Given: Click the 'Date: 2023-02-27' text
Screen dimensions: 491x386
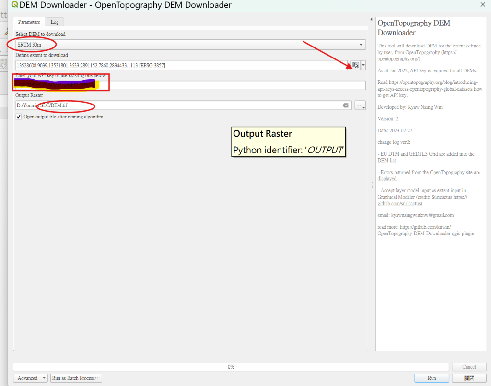Looking at the screenshot, I should [x=395, y=130].
